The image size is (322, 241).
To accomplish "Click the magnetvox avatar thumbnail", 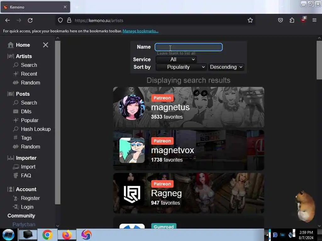I will coord(132,150).
